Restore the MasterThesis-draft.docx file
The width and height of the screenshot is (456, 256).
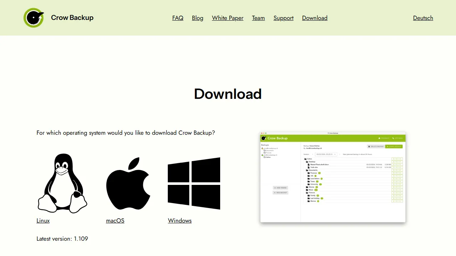(x=397, y=164)
